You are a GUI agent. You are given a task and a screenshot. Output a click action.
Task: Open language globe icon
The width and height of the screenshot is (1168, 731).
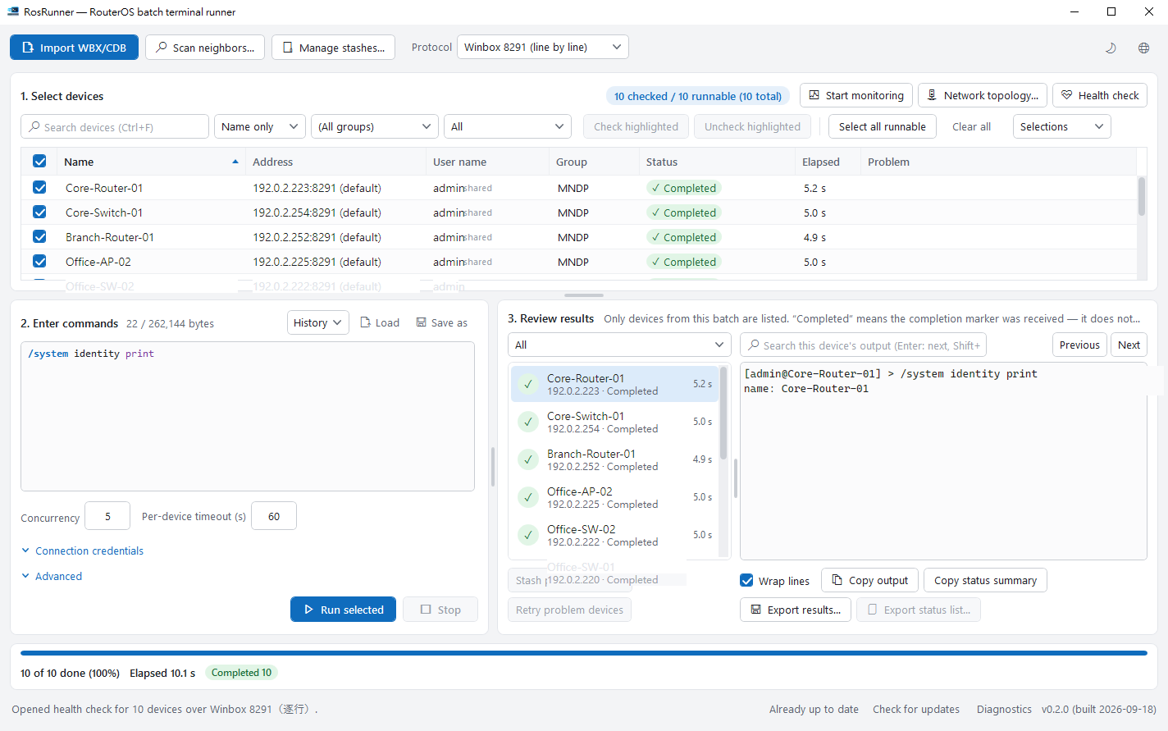[1143, 48]
